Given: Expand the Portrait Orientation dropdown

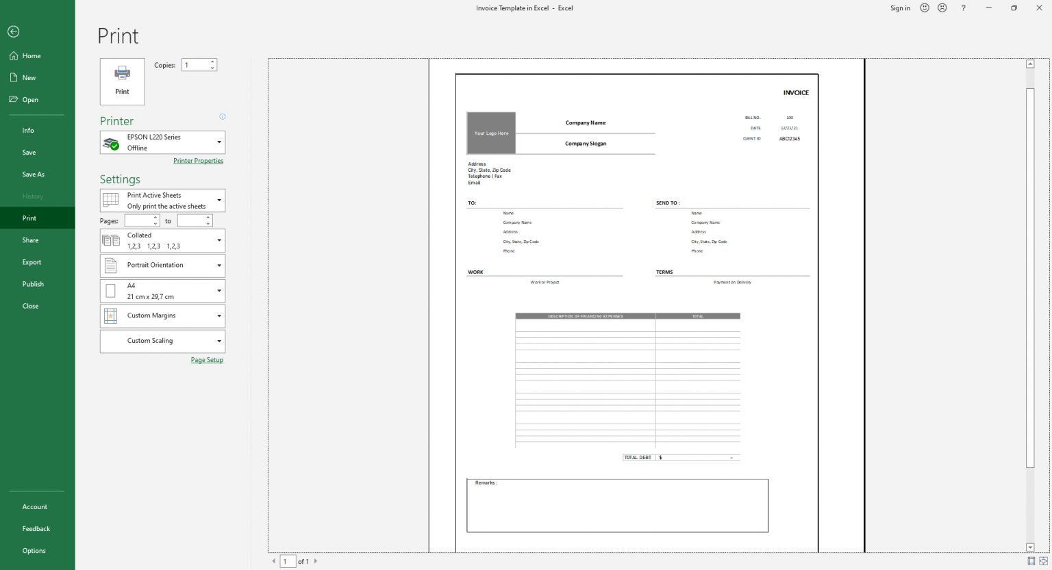Looking at the screenshot, I should click(x=218, y=265).
